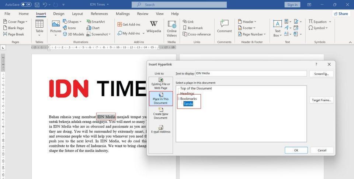Click in the Search box
Image resolution: width=354 pixels, height=179 pixels.
pyautogui.click(x=179, y=4)
